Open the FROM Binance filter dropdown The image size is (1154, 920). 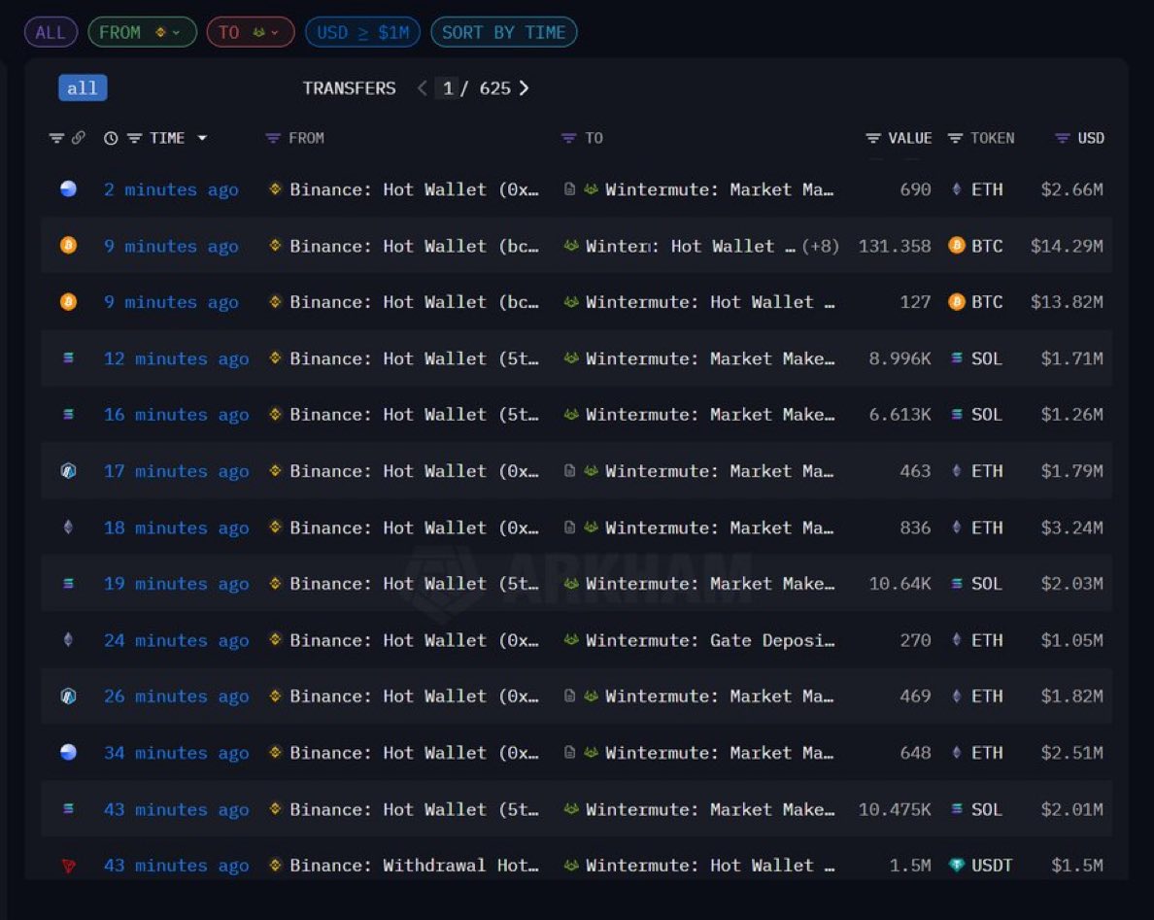(x=142, y=32)
